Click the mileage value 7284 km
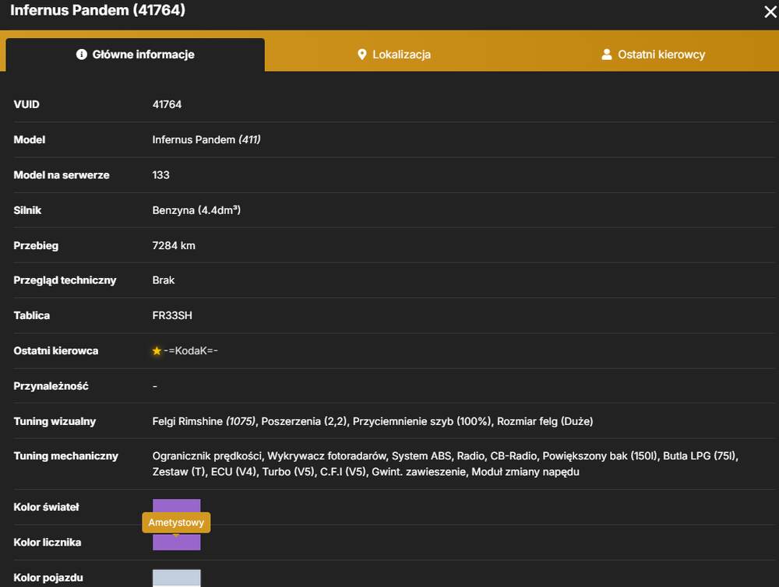The image size is (779, 587). coord(174,245)
